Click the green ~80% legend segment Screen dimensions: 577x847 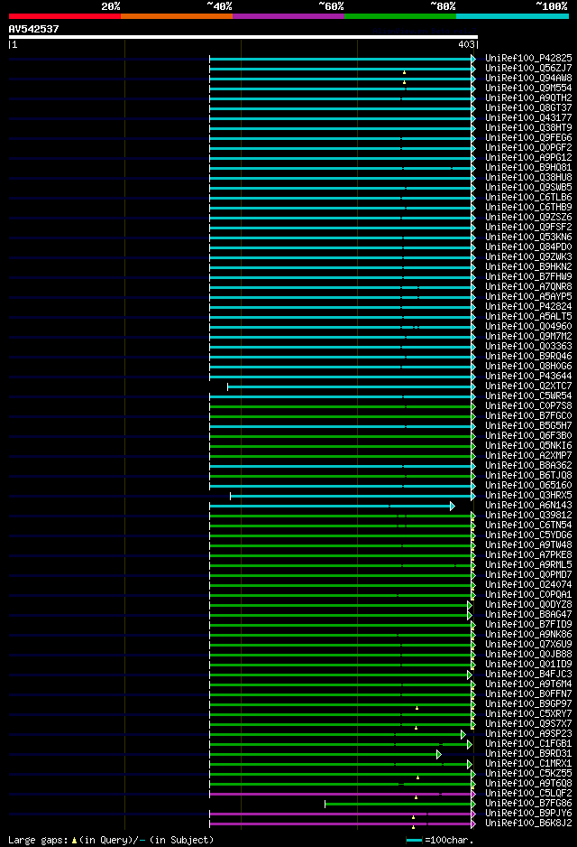(400, 16)
